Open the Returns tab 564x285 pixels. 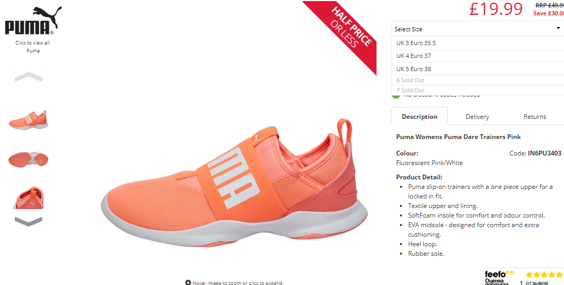(x=535, y=116)
